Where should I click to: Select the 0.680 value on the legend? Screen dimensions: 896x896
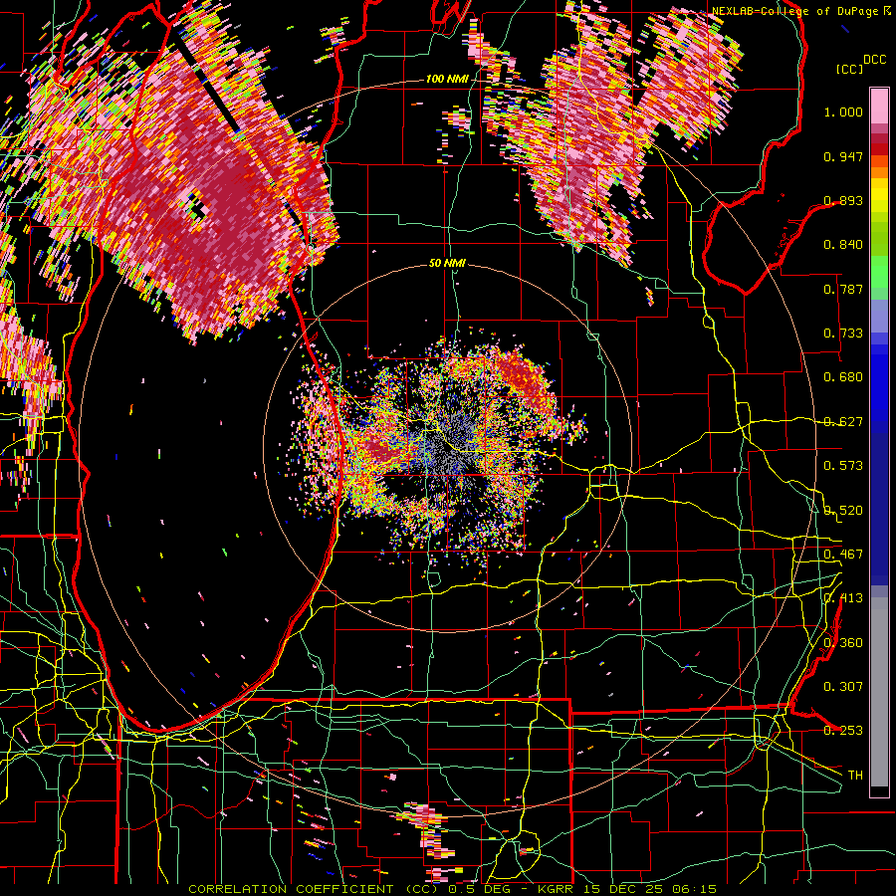843,377
